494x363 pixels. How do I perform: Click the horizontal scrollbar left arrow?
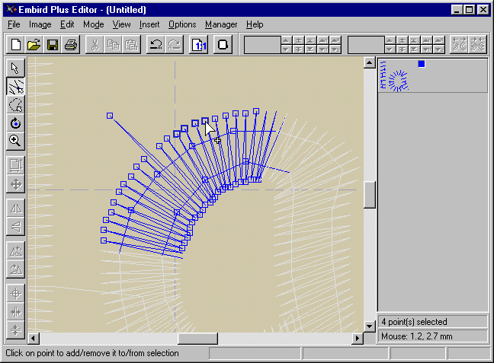tap(33, 338)
